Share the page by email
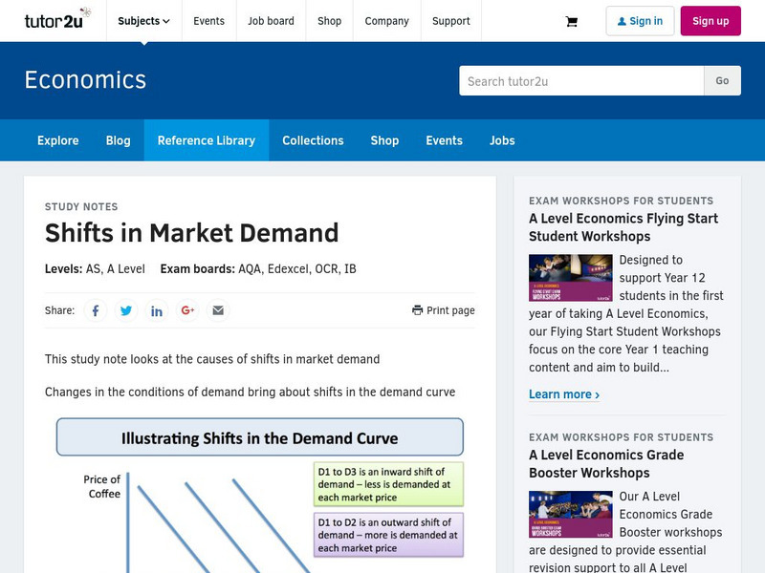765x573 pixels. click(218, 309)
